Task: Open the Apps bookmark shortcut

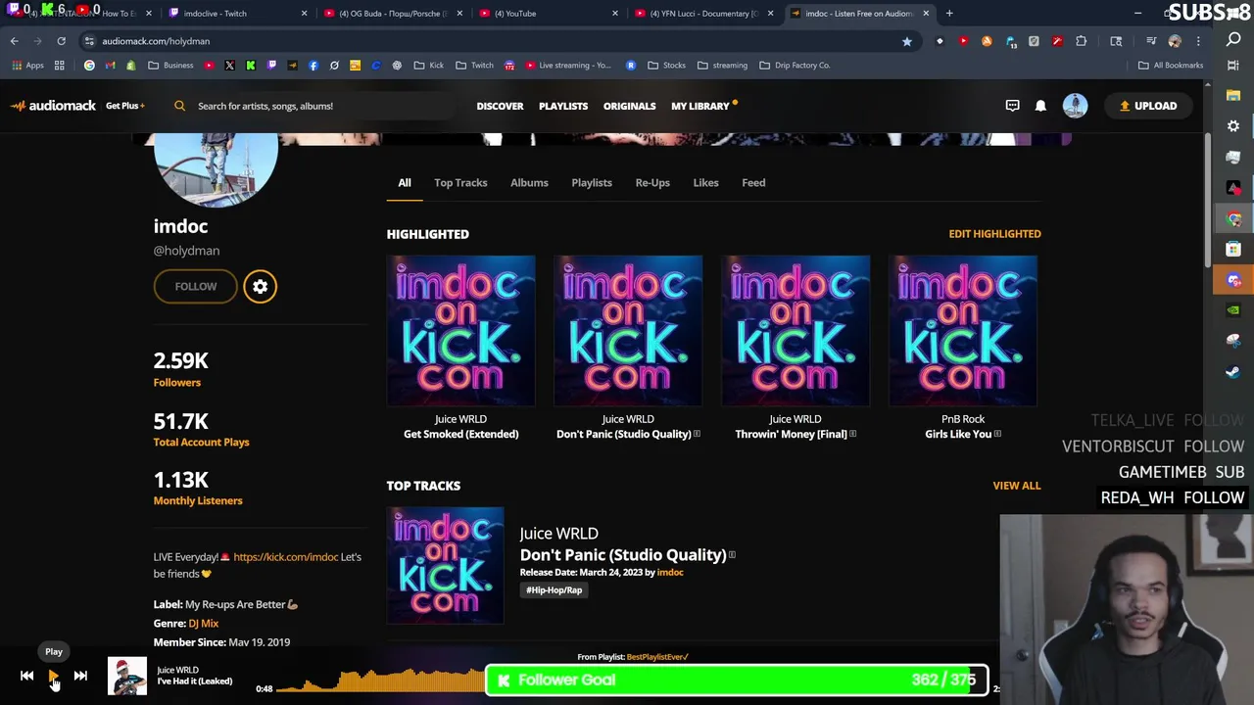Action: click(27, 66)
